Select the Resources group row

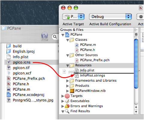click(96, 65)
